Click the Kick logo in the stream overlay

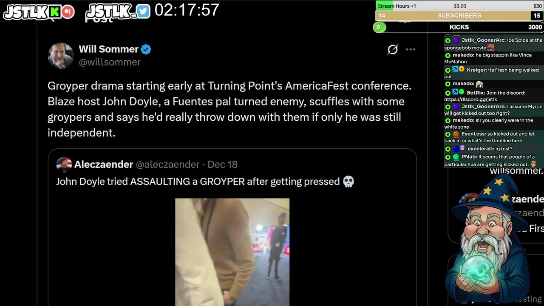tap(54, 12)
